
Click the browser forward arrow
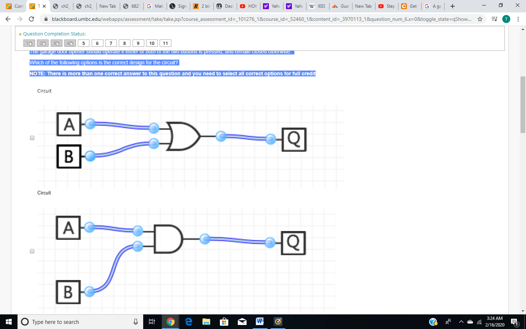pyautogui.click(x=20, y=19)
